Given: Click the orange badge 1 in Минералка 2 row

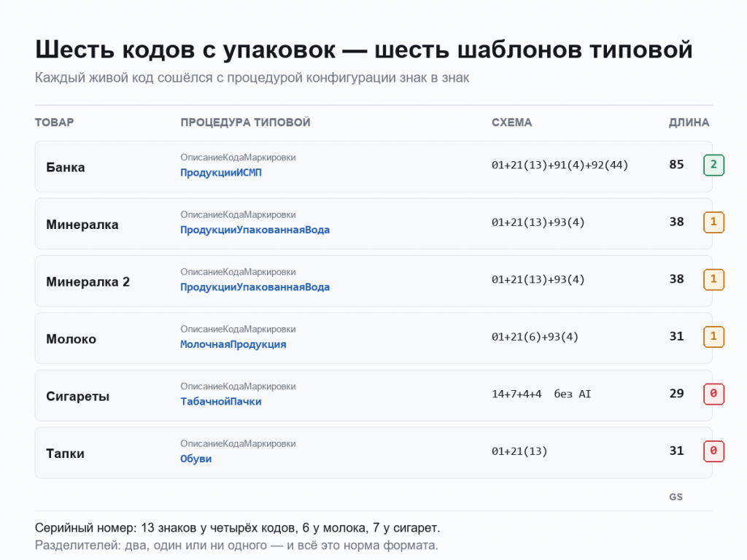Looking at the screenshot, I should [x=713, y=279].
